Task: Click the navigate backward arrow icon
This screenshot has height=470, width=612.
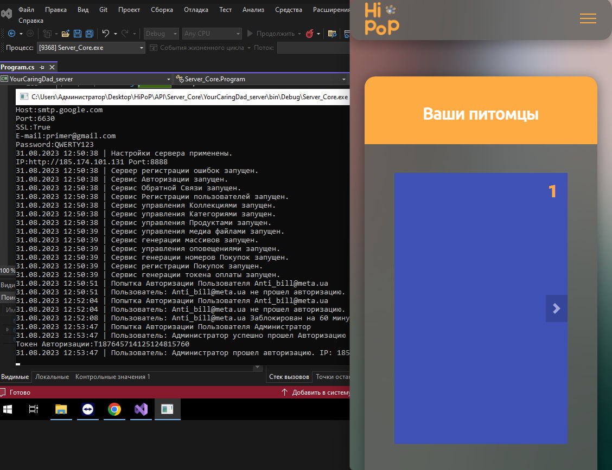Action: [12, 34]
